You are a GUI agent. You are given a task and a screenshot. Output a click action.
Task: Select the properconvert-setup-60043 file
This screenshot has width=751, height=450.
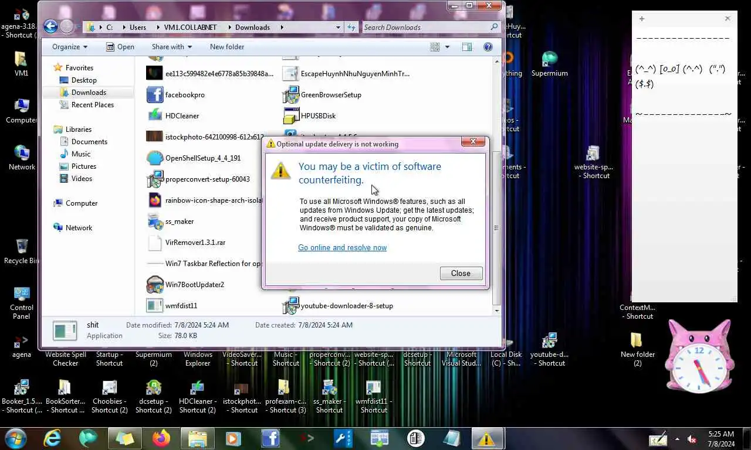[x=198, y=179]
